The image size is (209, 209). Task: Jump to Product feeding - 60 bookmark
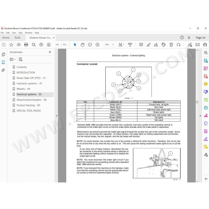(28, 105)
